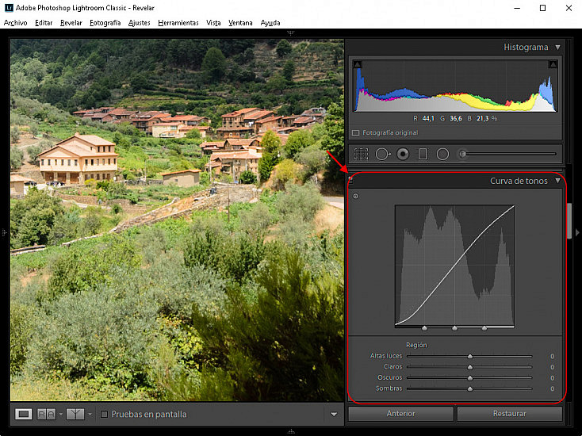582x436 pixels.
Task: Click the Sombras slider handle
Action: 470,388
